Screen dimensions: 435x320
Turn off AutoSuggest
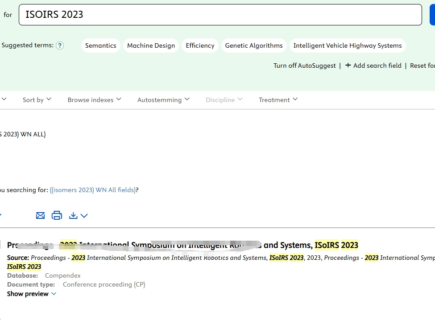point(304,66)
